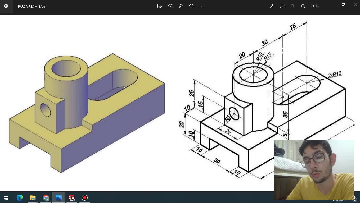
Task: Click the zoom in magnifier icon
Action: pos(303,6)
